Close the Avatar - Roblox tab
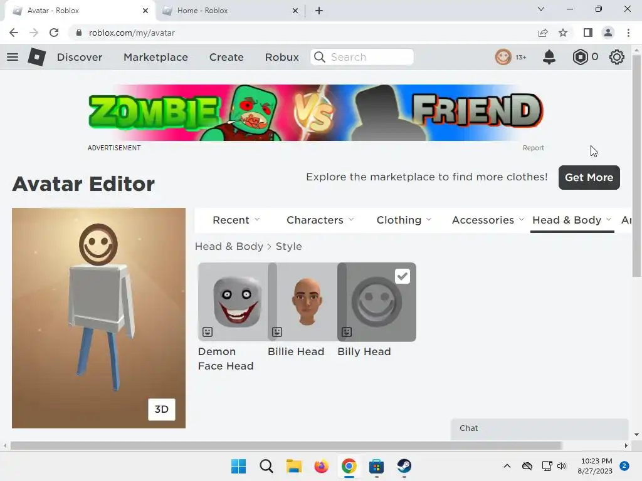 tap(145, 11)
